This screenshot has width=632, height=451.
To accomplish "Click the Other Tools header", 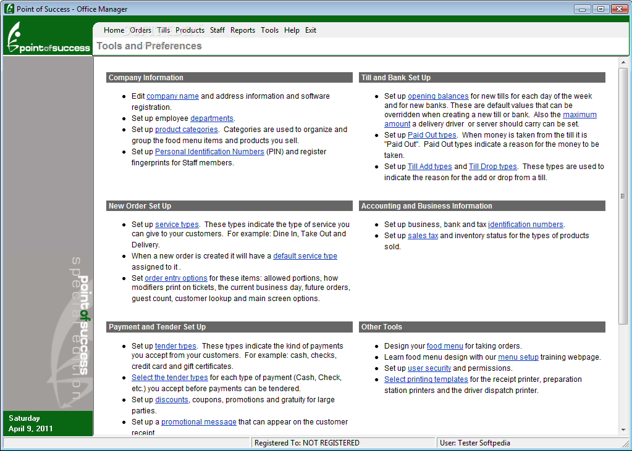I will coord(482,327).
